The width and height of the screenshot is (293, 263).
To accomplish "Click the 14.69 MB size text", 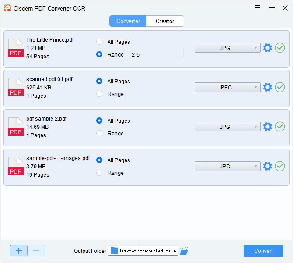I will coord(37,127).
